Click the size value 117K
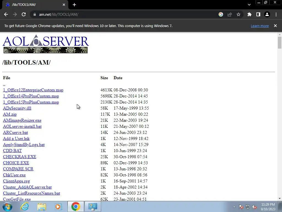The image size is (282, 212). tap(105, 114)
